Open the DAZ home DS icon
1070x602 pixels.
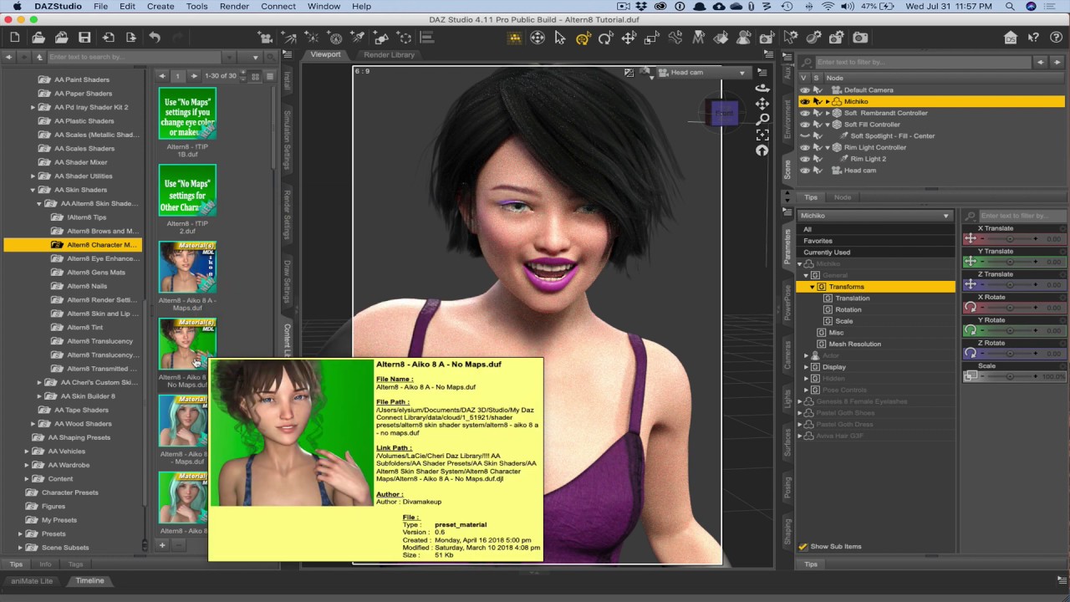coord(1011,38)
